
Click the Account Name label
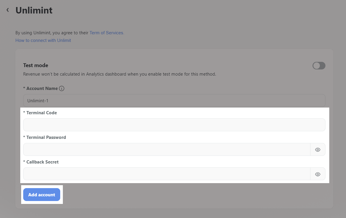tap(40, 88)
